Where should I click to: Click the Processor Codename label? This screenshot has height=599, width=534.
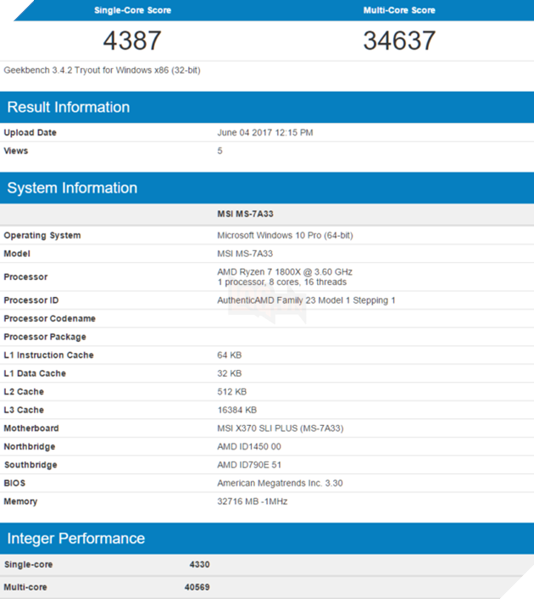[50, 319]
